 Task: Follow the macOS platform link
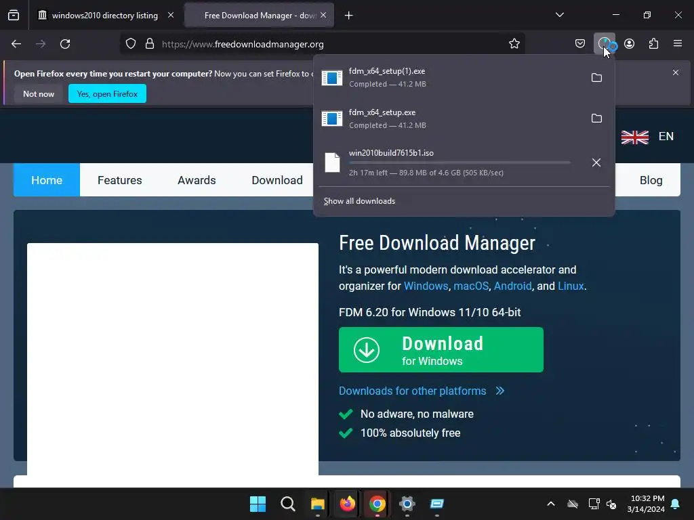point(471,286)
